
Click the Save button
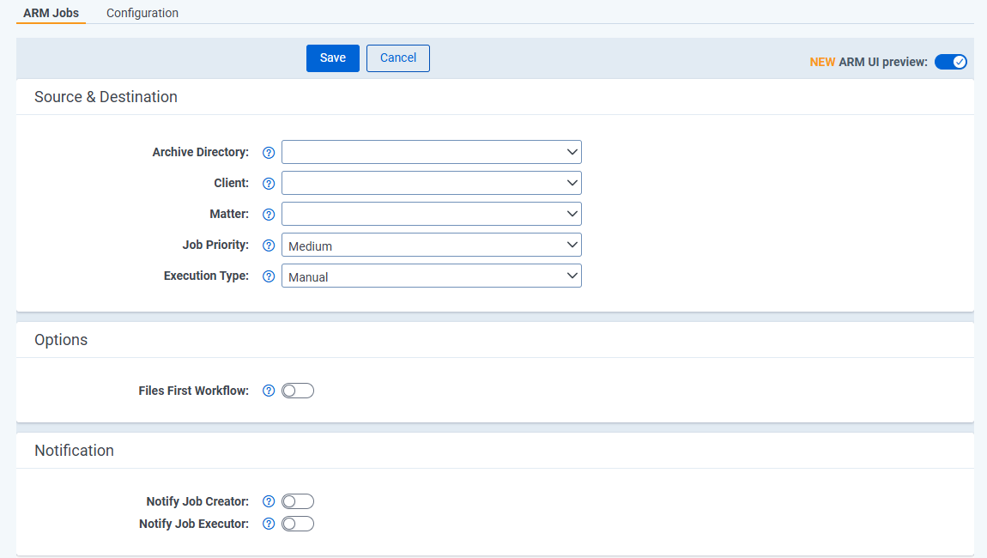(333, 58)
